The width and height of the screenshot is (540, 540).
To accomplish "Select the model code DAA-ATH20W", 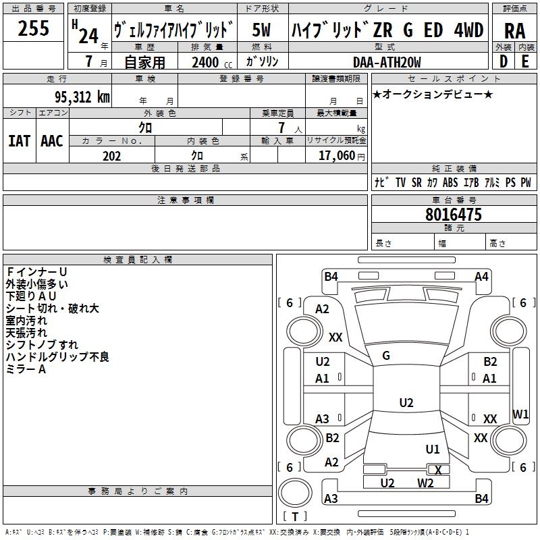I will pos(387,63).
